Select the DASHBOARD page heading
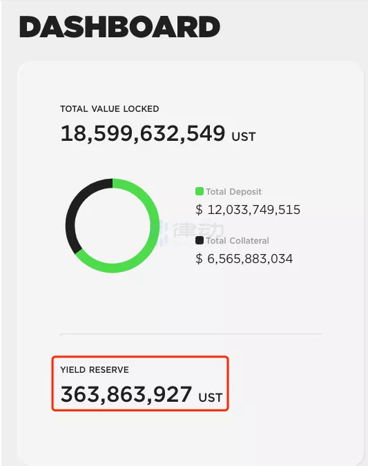This screenshot has width=368, height=466. click(x=120, y=27)
